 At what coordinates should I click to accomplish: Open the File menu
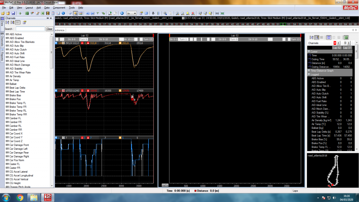pyautogui.click(x=4, y=8)
